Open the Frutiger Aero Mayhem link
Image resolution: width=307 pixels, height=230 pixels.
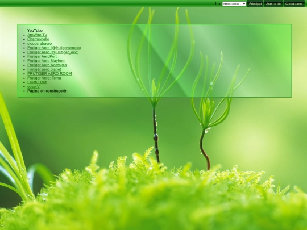[47, 61]
